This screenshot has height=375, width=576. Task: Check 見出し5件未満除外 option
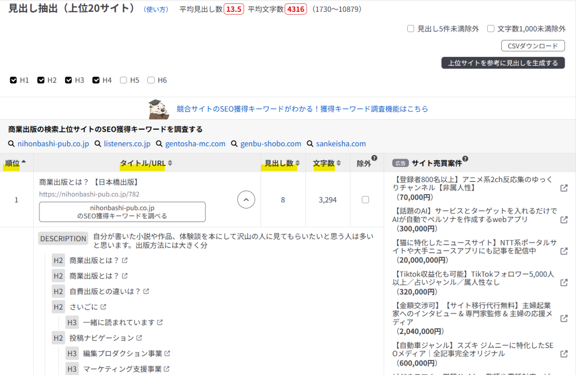[x=411, y=29]
